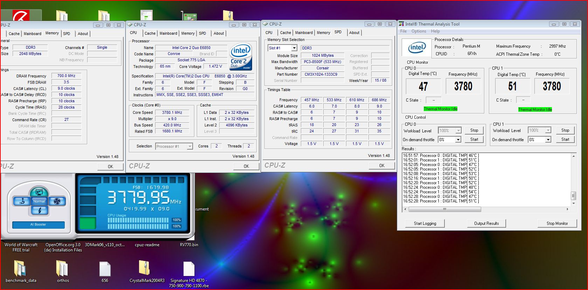Switch to the SPD tab in the middle CPU-Z

[202, 33]
